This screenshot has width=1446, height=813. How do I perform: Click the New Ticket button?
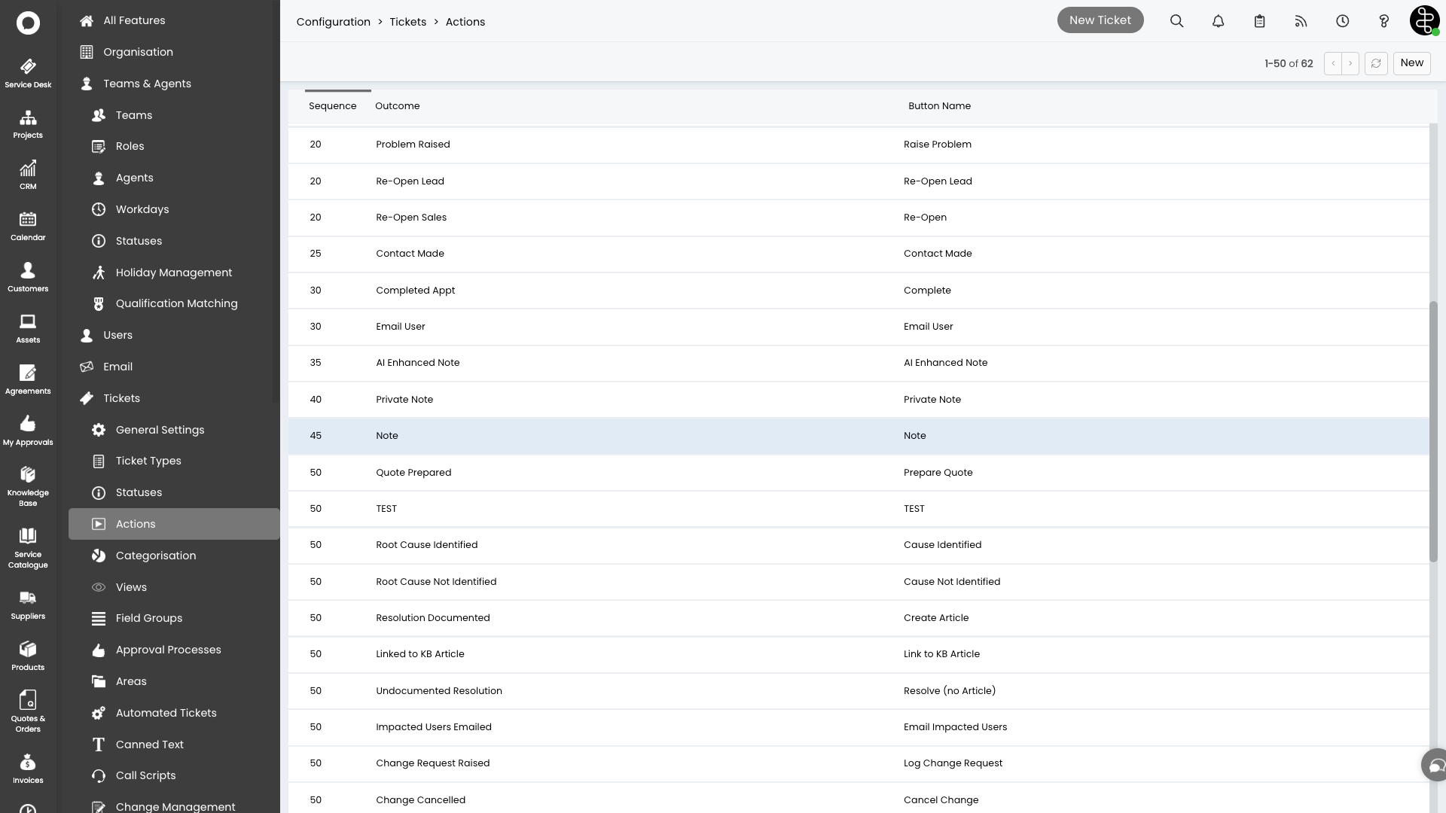click(1100, 20)
